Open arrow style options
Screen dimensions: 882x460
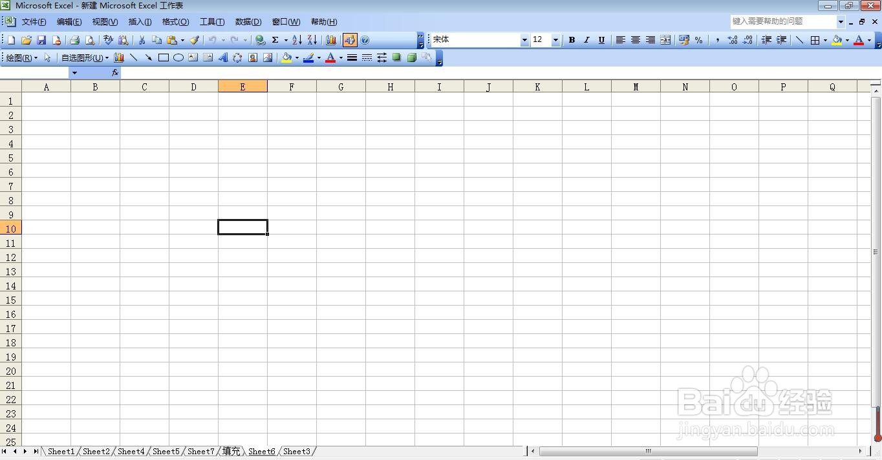[x=382, y=57]
